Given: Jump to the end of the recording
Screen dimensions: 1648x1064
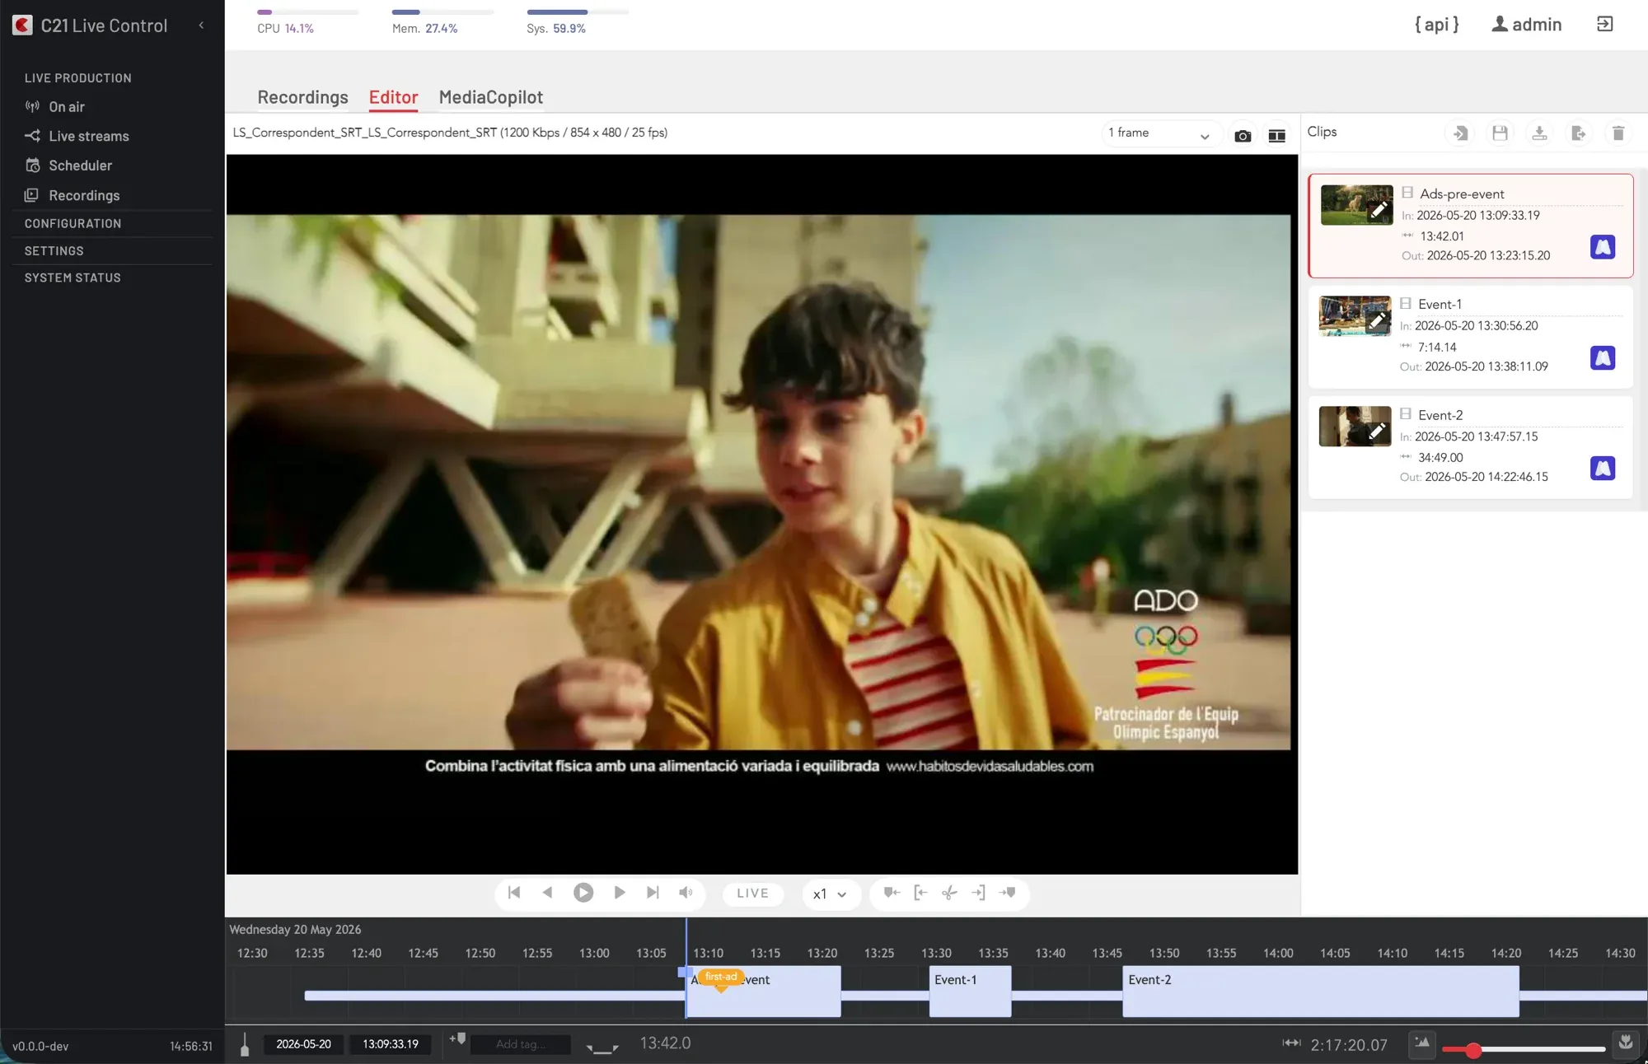Looking at the screenshot, I should coord(653,893).
